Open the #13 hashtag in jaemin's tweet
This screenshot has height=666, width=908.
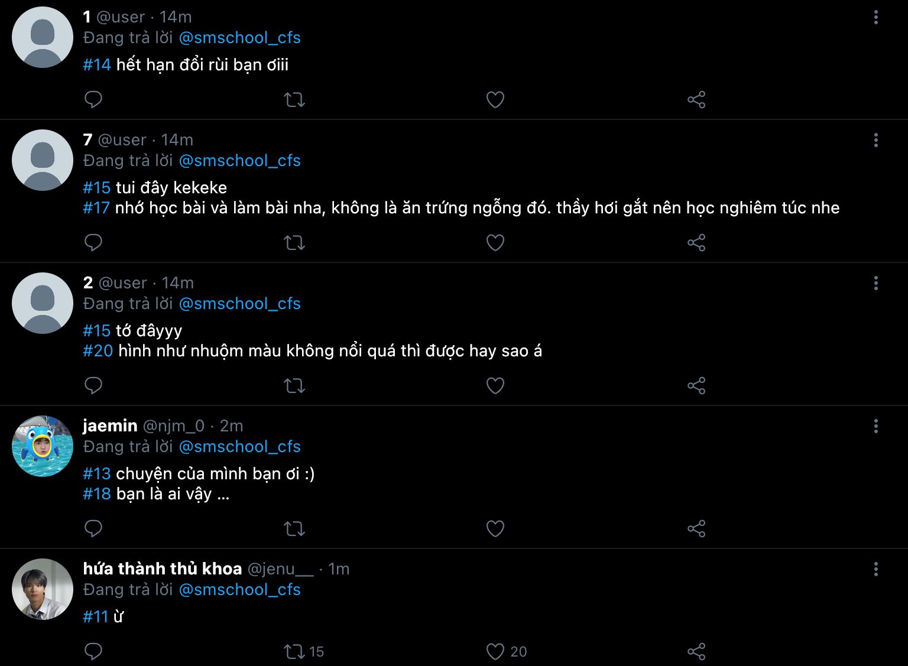coord(97,474)
